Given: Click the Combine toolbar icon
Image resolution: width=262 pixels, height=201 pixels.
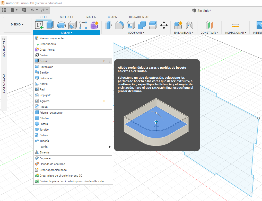Looking at the screenshot, I should (x=142, y=25).
